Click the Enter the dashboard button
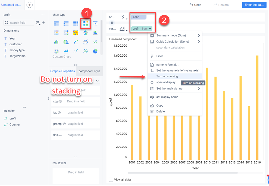Viewport: 269px width, 186px height. tap(254, 5)
